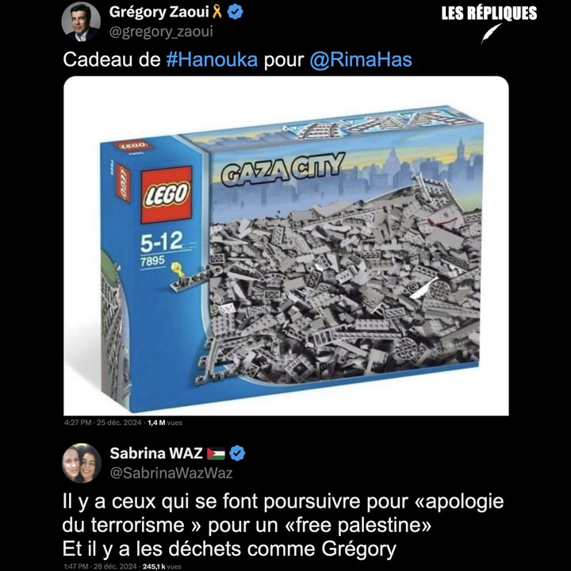Screen dimensions: 571x571
Task: Click the yellow ribbon emoji next to Zaoui's name
Action: 217,12
